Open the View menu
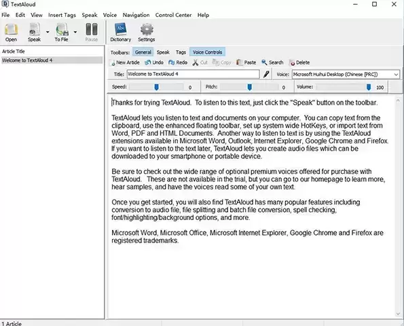 (x=37, y=15)
